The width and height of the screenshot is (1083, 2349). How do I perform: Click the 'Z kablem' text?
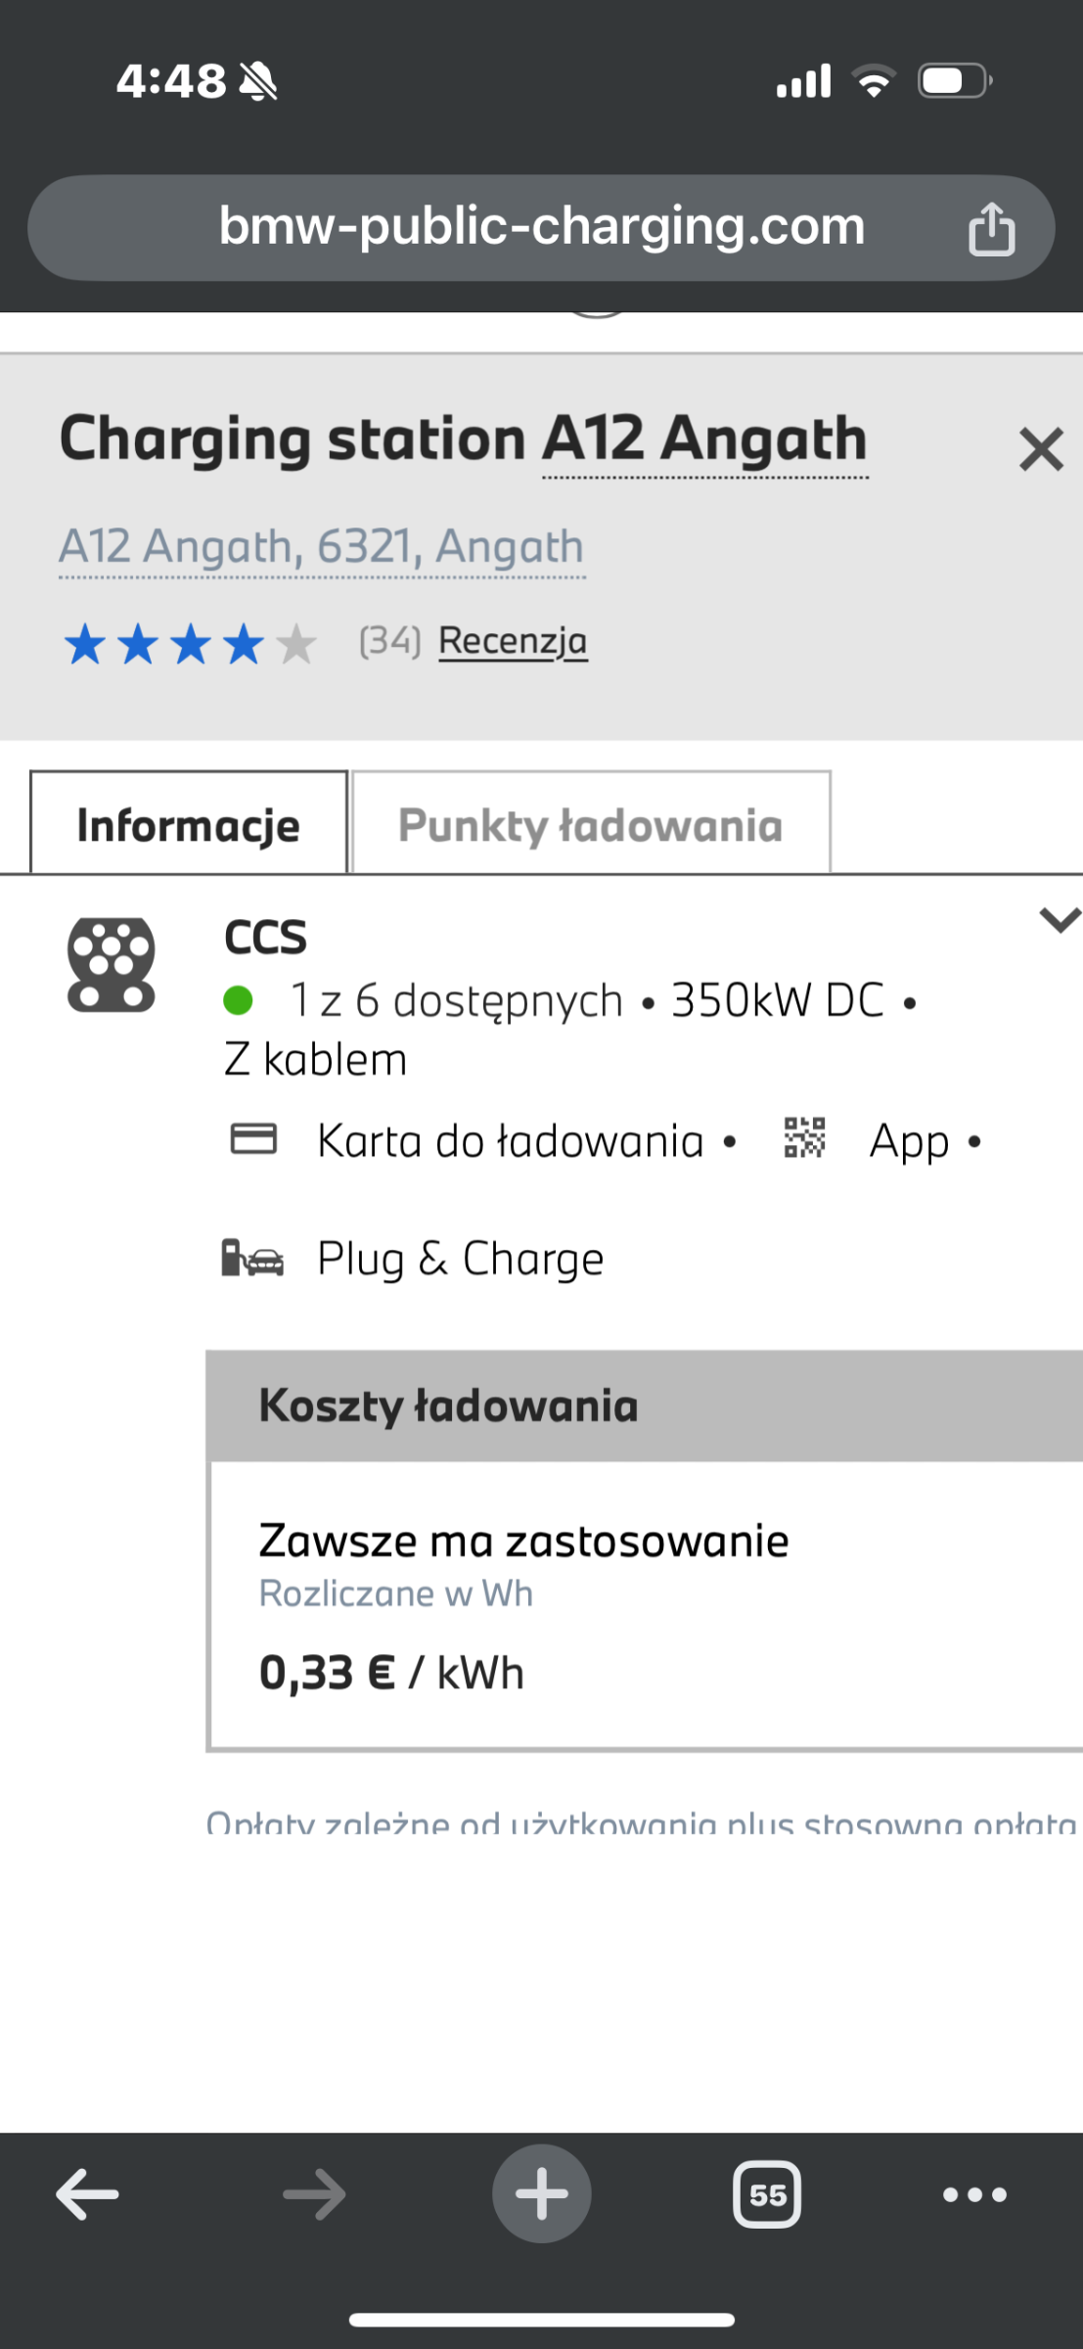316,1060
